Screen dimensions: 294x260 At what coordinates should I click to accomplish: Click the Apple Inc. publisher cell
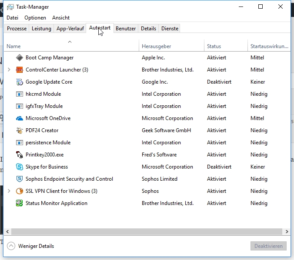click(x=153, y=58)
